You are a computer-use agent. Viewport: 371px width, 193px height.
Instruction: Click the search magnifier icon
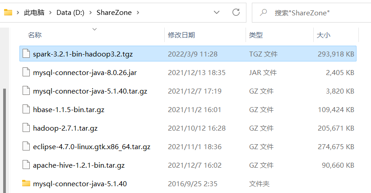(263, 12)
